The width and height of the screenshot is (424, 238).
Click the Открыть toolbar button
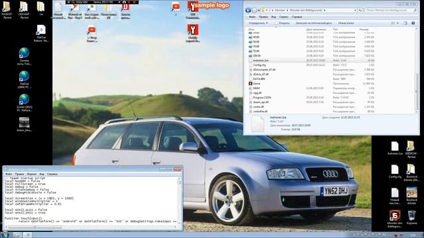tap(282, 23)
